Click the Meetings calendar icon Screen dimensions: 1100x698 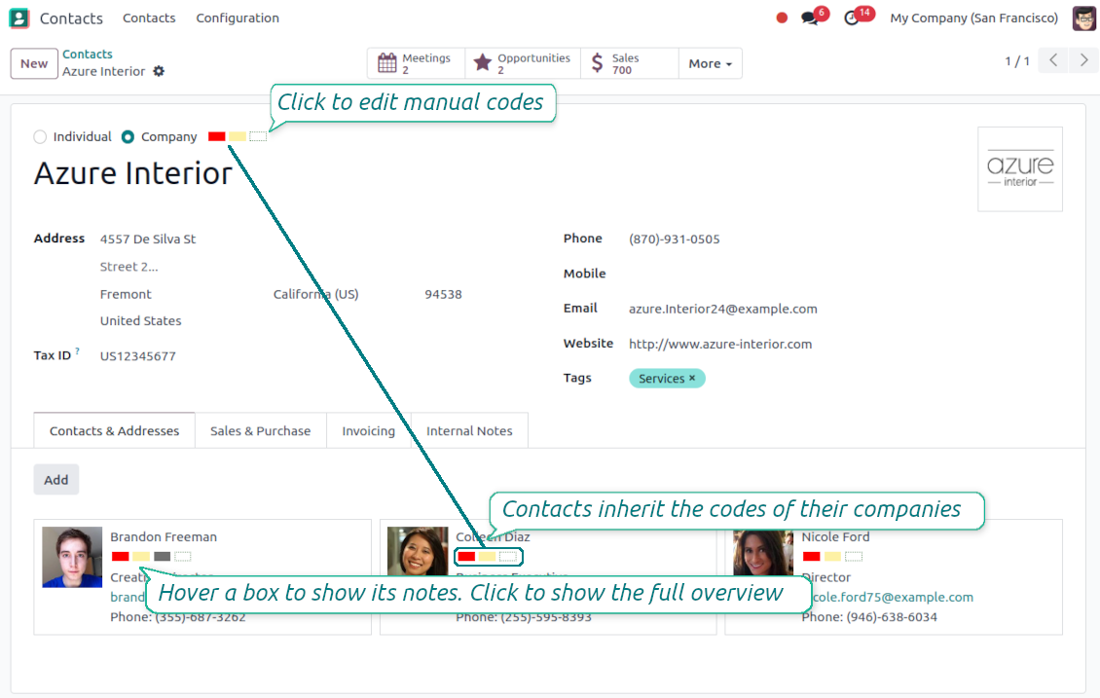[387, 63]
